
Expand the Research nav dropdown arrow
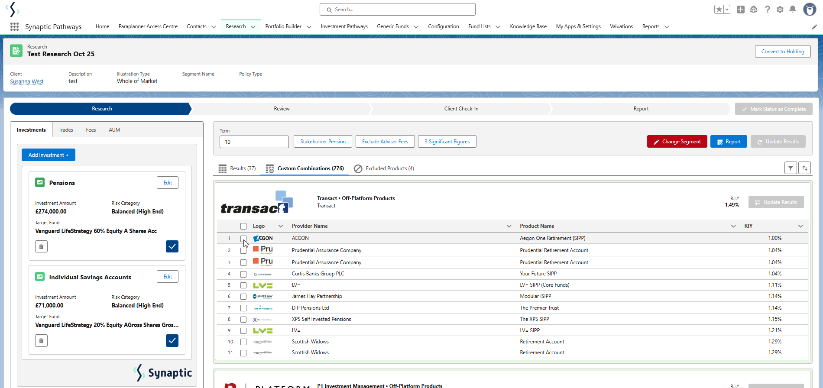(253, 27)
